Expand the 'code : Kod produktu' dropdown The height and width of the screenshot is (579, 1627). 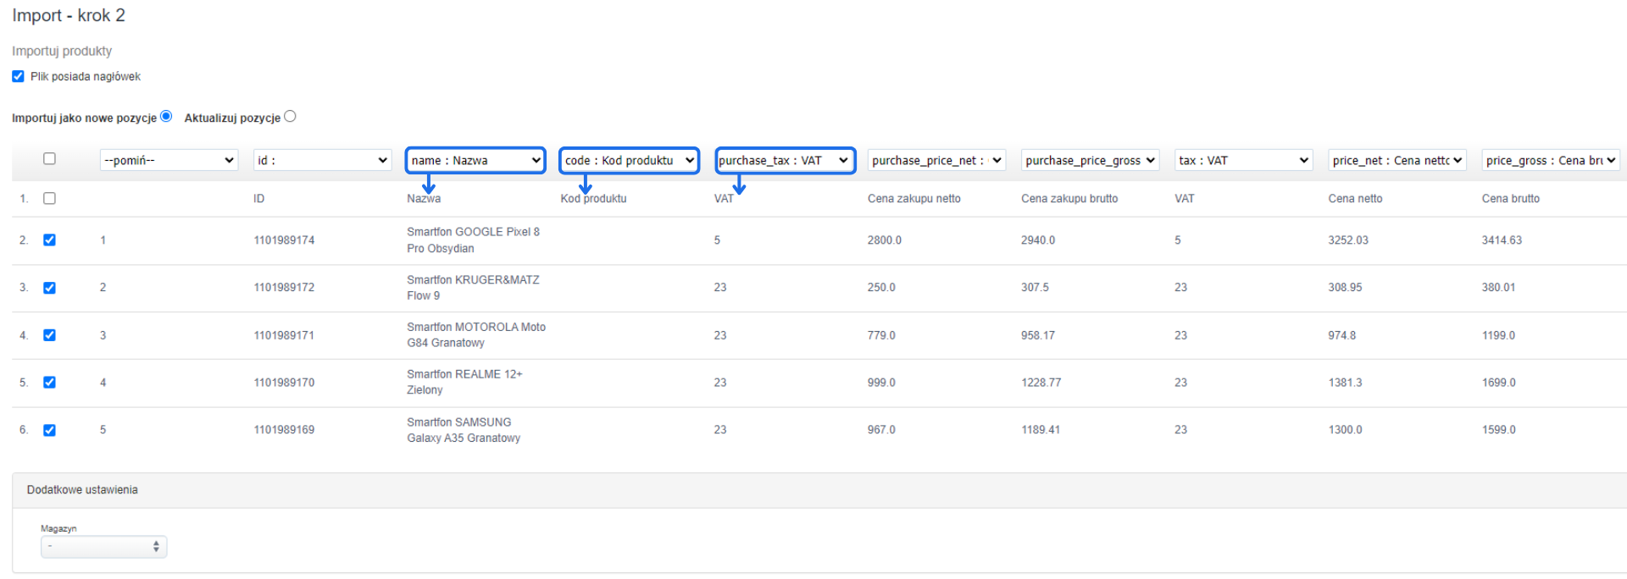click(x=629, y=160)
